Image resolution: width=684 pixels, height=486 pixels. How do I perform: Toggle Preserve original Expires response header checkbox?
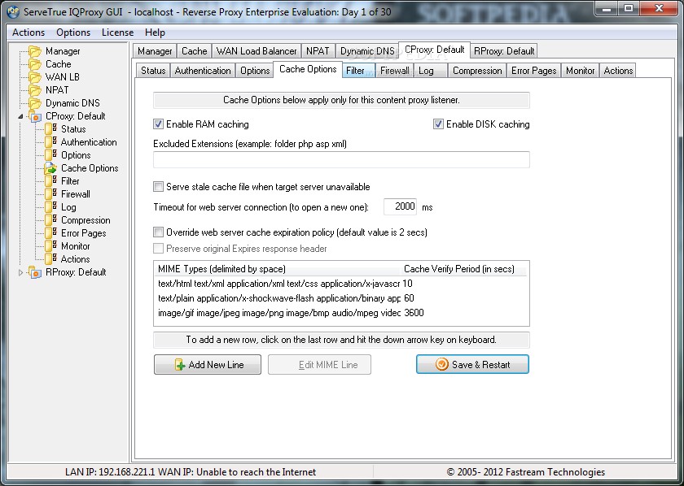click(x=158, y=249)
